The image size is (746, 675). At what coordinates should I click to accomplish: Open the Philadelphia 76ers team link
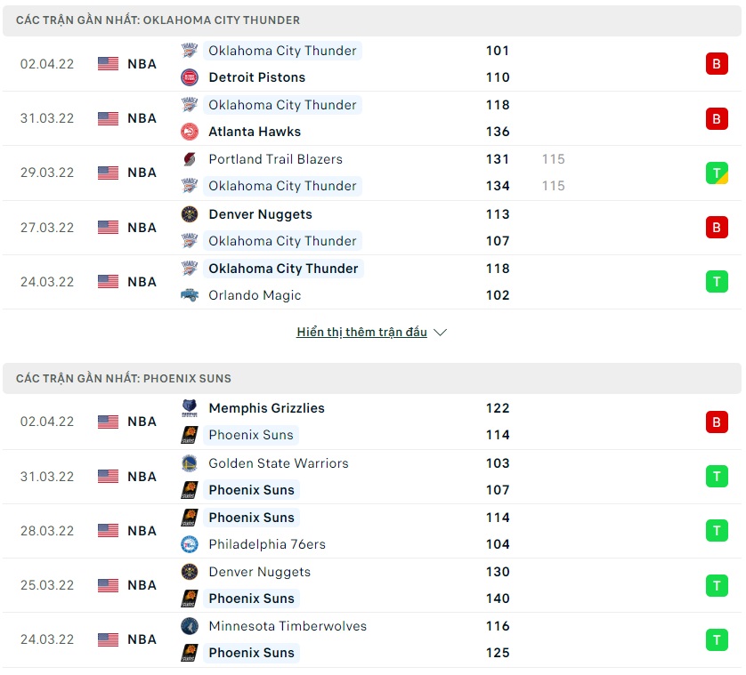click(x=265, y=544)
